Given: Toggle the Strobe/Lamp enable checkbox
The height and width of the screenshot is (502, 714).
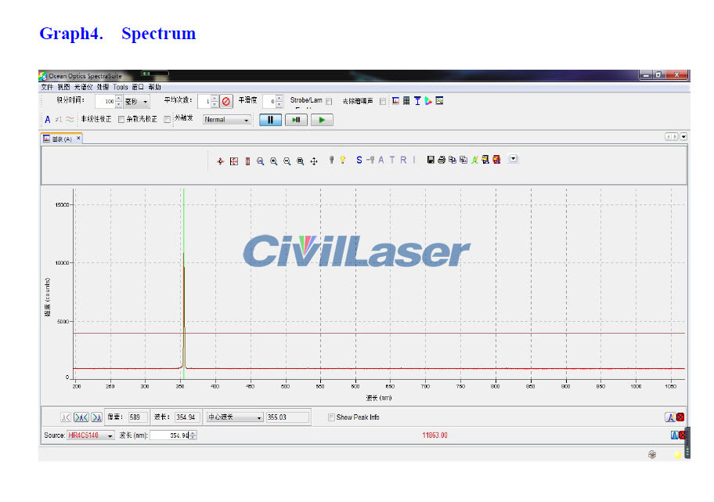Looking at the screenshot, I should click(329, 101).
